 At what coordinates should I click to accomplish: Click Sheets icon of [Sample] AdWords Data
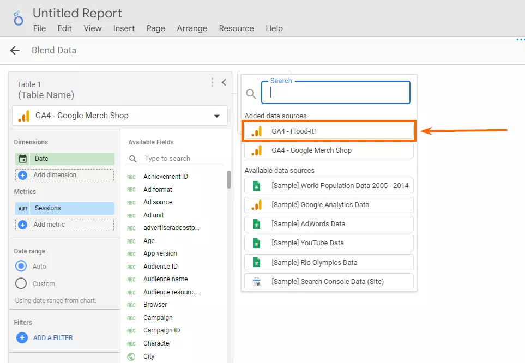[256, 224]
